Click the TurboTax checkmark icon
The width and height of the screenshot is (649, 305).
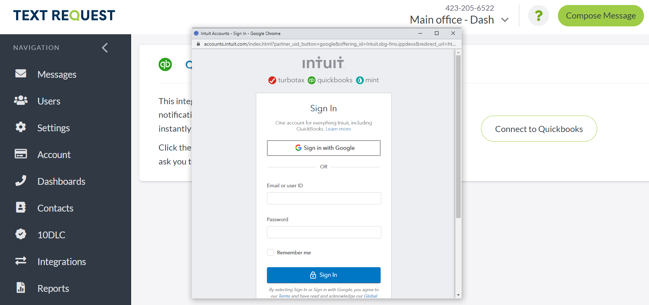272,80
